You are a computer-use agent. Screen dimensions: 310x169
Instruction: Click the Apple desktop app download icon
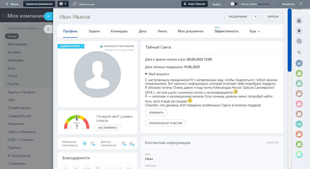(131, 143)
